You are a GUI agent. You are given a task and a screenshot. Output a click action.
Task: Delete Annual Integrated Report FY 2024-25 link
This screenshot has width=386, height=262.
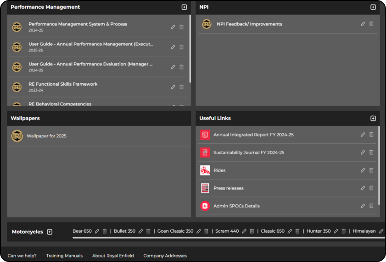(371, 135)
